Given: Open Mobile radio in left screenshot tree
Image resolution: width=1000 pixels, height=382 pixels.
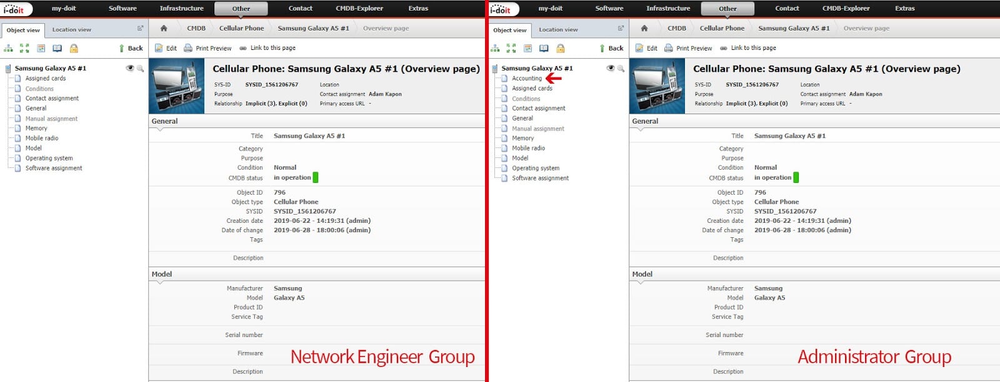Looking at the screenshot, I should tap(42, 139).
